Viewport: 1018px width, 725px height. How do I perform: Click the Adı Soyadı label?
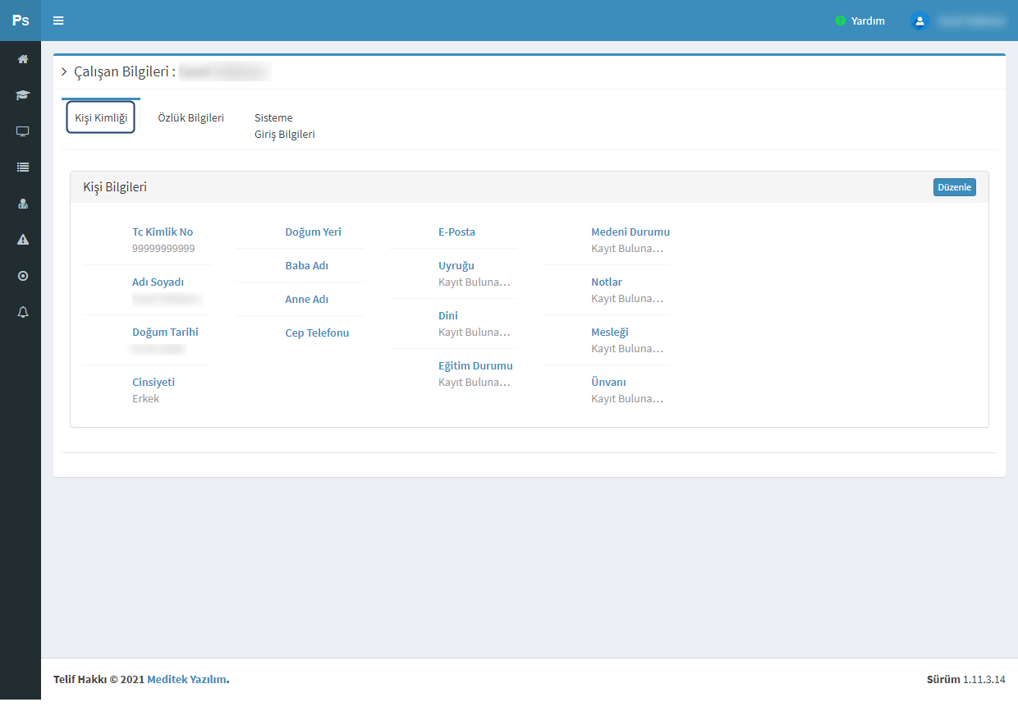(x=158, y=282)
